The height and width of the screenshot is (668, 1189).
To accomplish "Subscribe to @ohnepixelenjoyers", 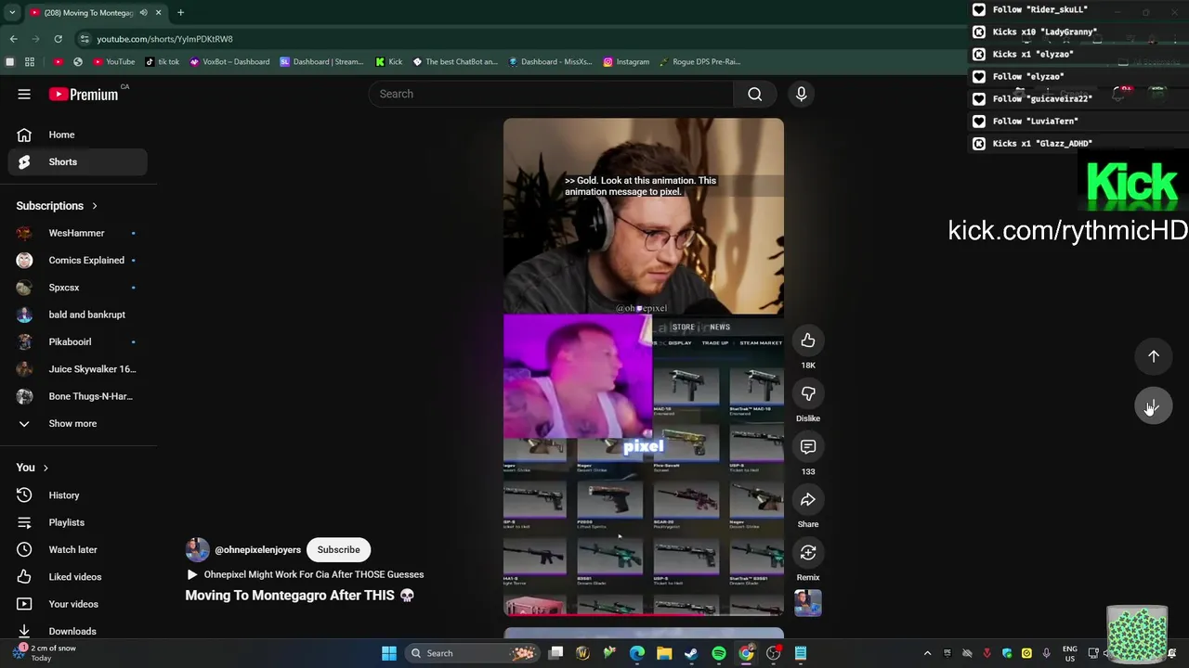I will 338,549.
